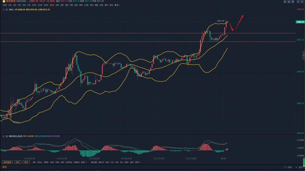The image size is (305, 171).
Task: Select the 2分 timeframe
Action: [15, 5]
